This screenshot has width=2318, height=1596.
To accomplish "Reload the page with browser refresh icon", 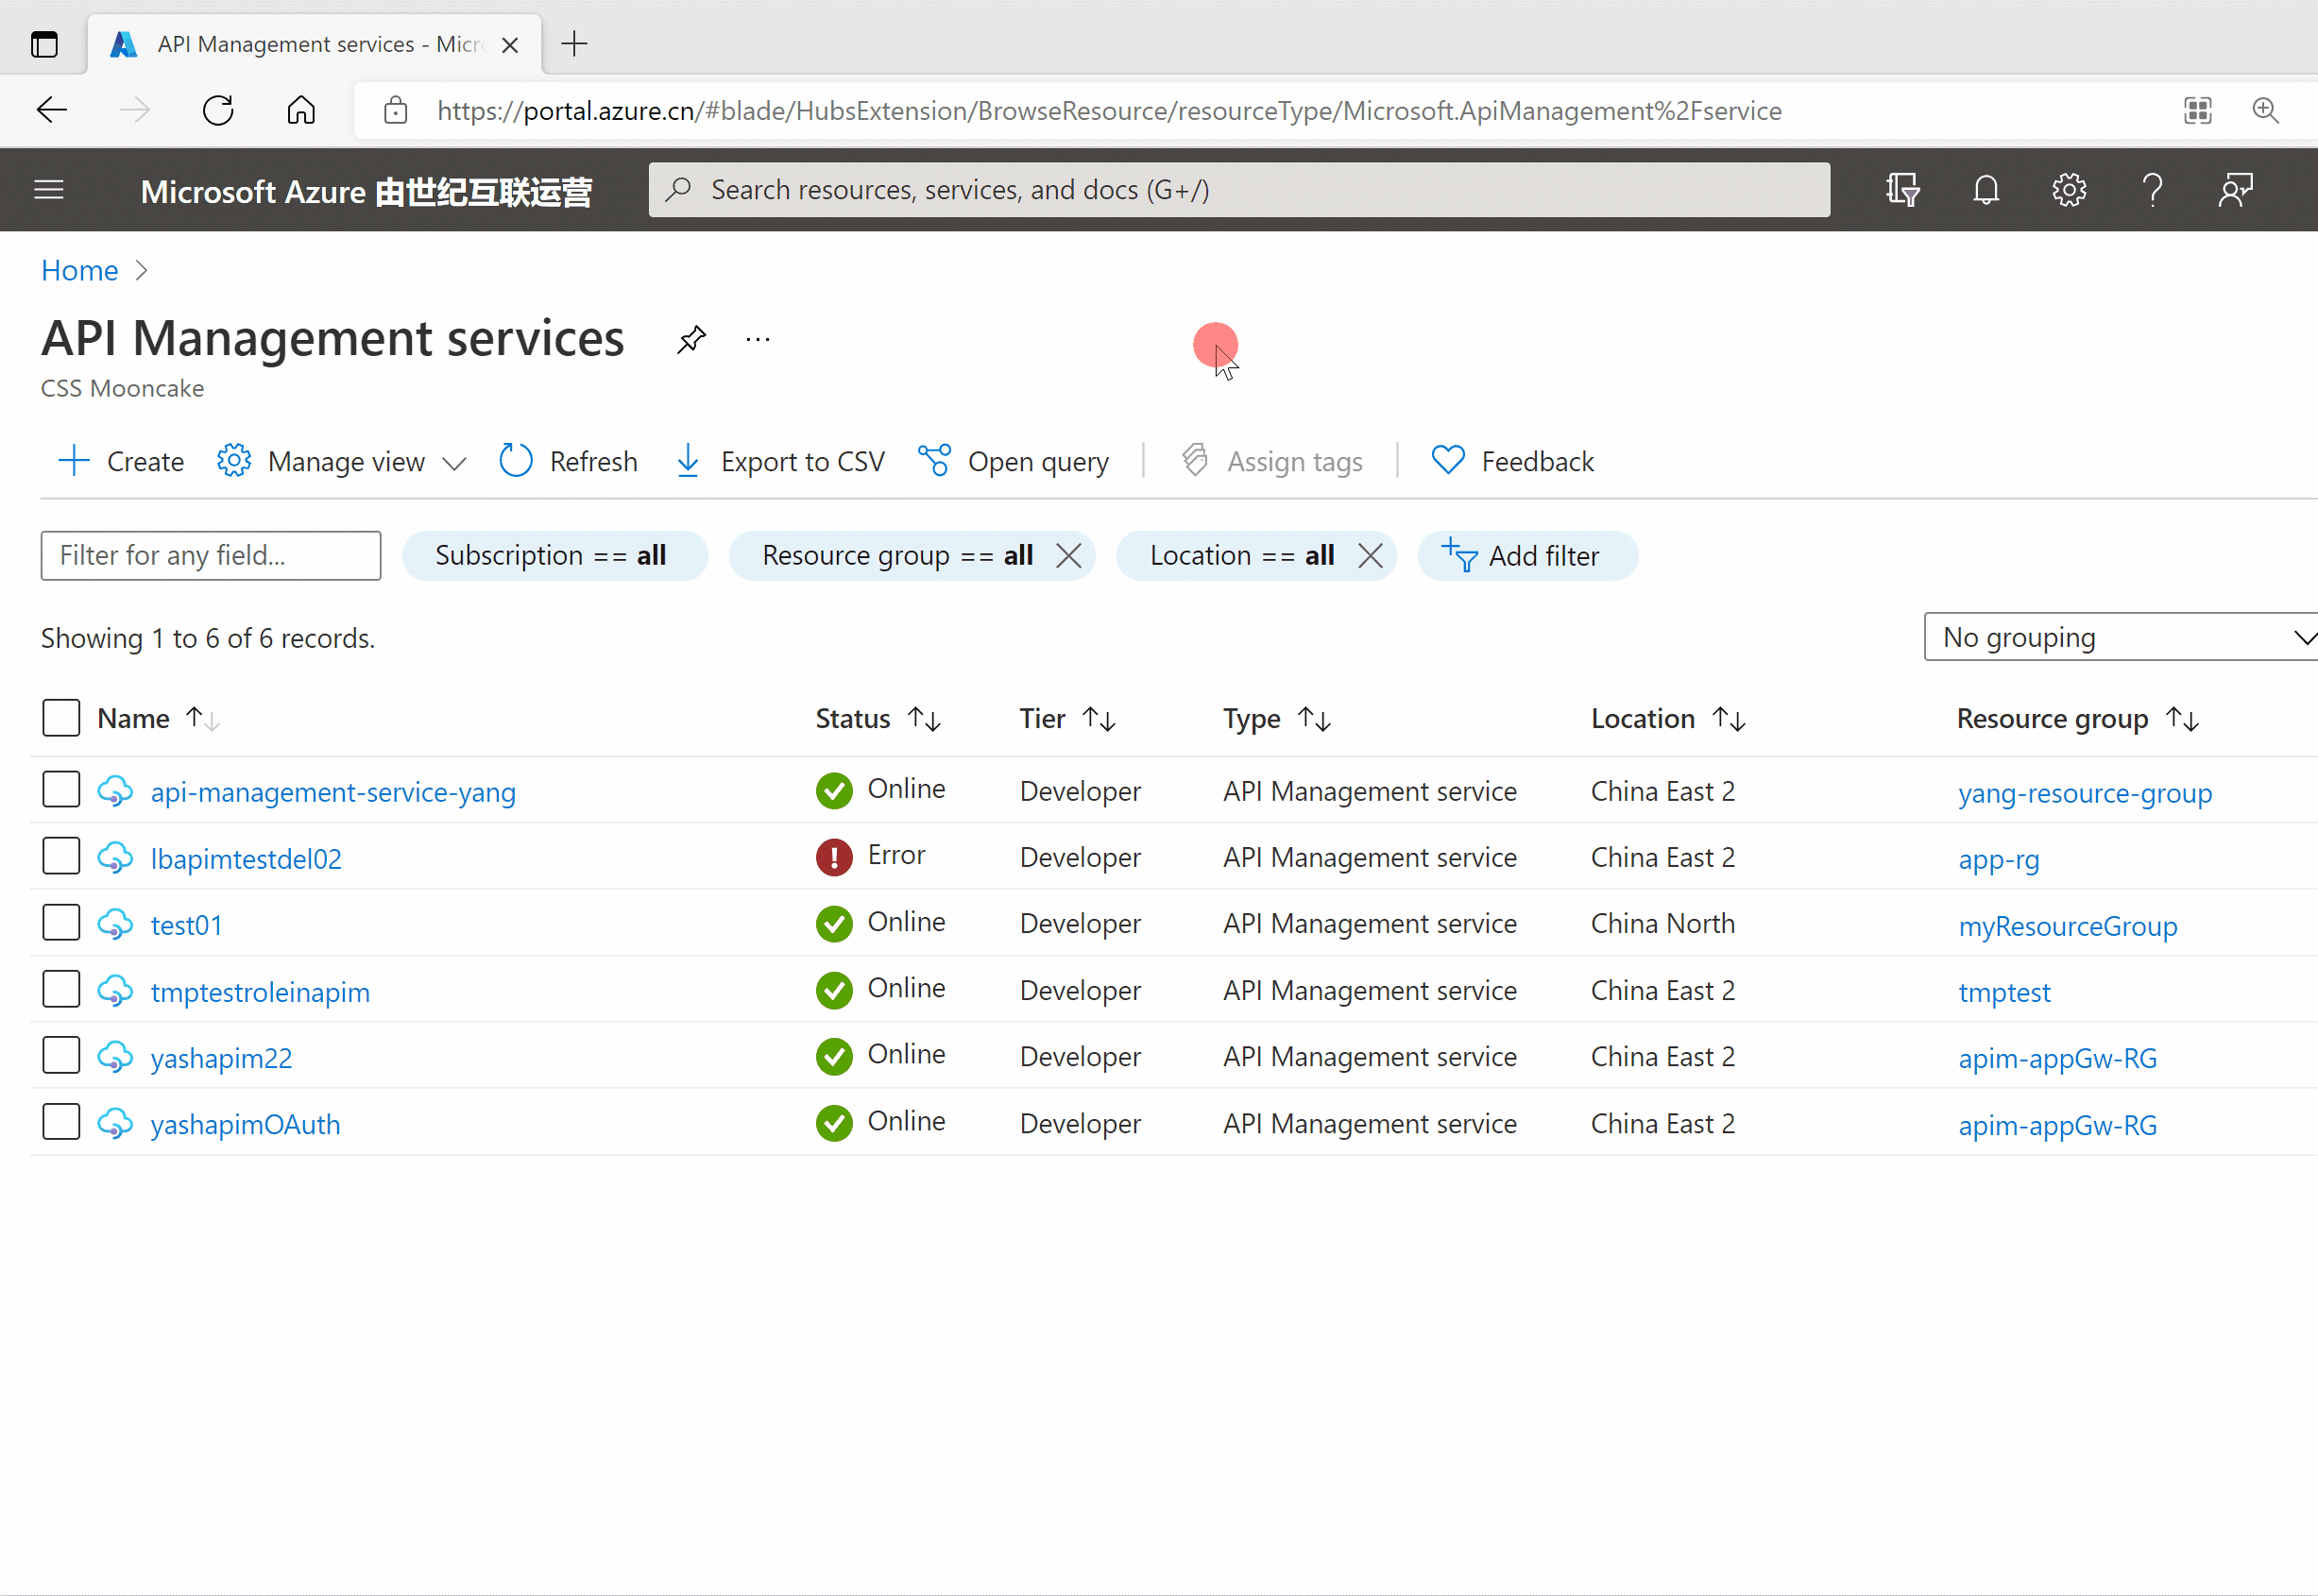I will pyautogui.click(x=218, y=110).
